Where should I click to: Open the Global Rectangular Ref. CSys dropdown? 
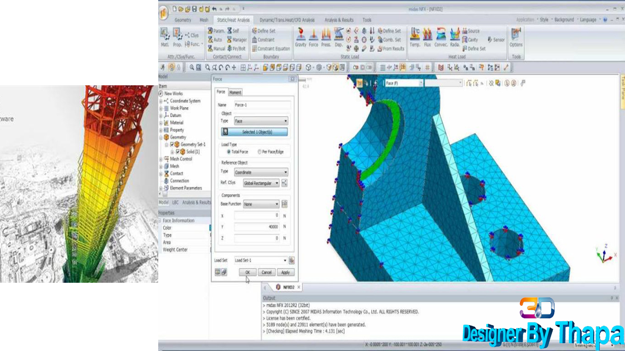point(261,183)
